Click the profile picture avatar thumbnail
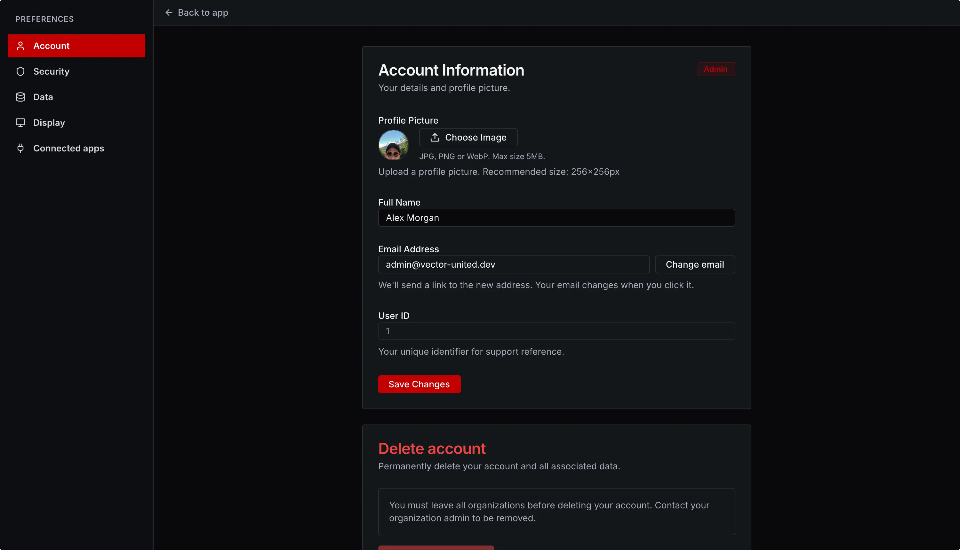Viewport: 960px width, 550px height. coord(393,145)
